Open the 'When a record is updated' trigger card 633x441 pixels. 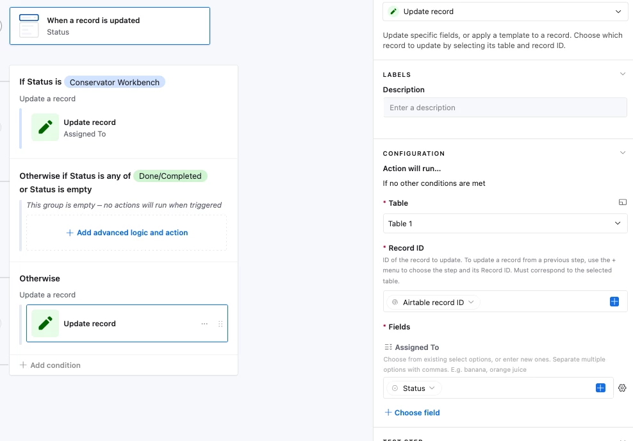click(x=110, y=26)
